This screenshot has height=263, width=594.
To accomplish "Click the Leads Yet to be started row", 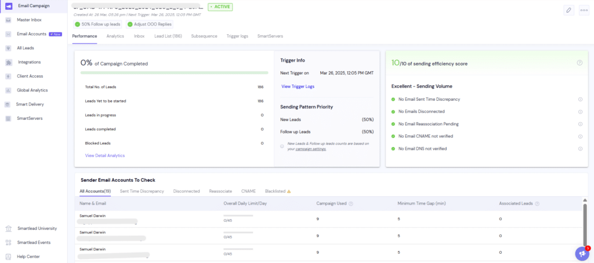I will (174, 101).
